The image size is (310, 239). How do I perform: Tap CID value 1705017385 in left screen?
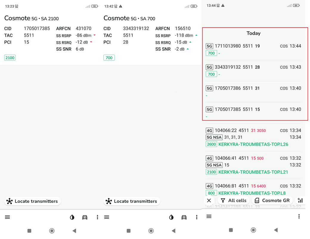pyautogui.click(x=37, y=28)
